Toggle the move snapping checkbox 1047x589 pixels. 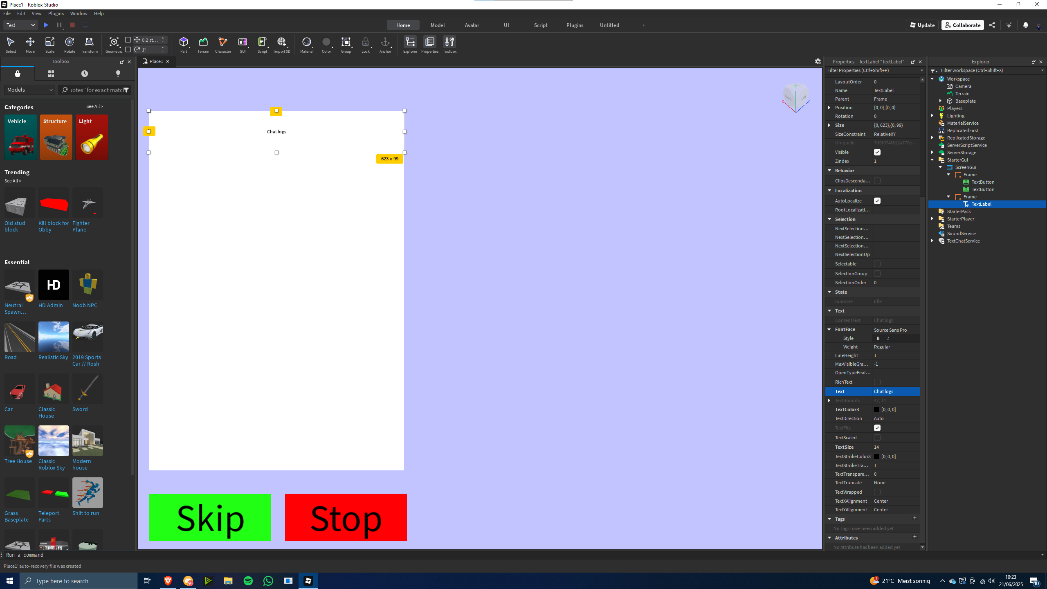coord(128,40)
